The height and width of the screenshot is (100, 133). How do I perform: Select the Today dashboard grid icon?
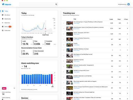(3, 11)
